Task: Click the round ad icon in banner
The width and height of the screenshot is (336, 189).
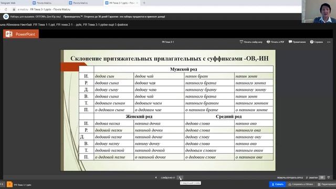Action: 6,16
